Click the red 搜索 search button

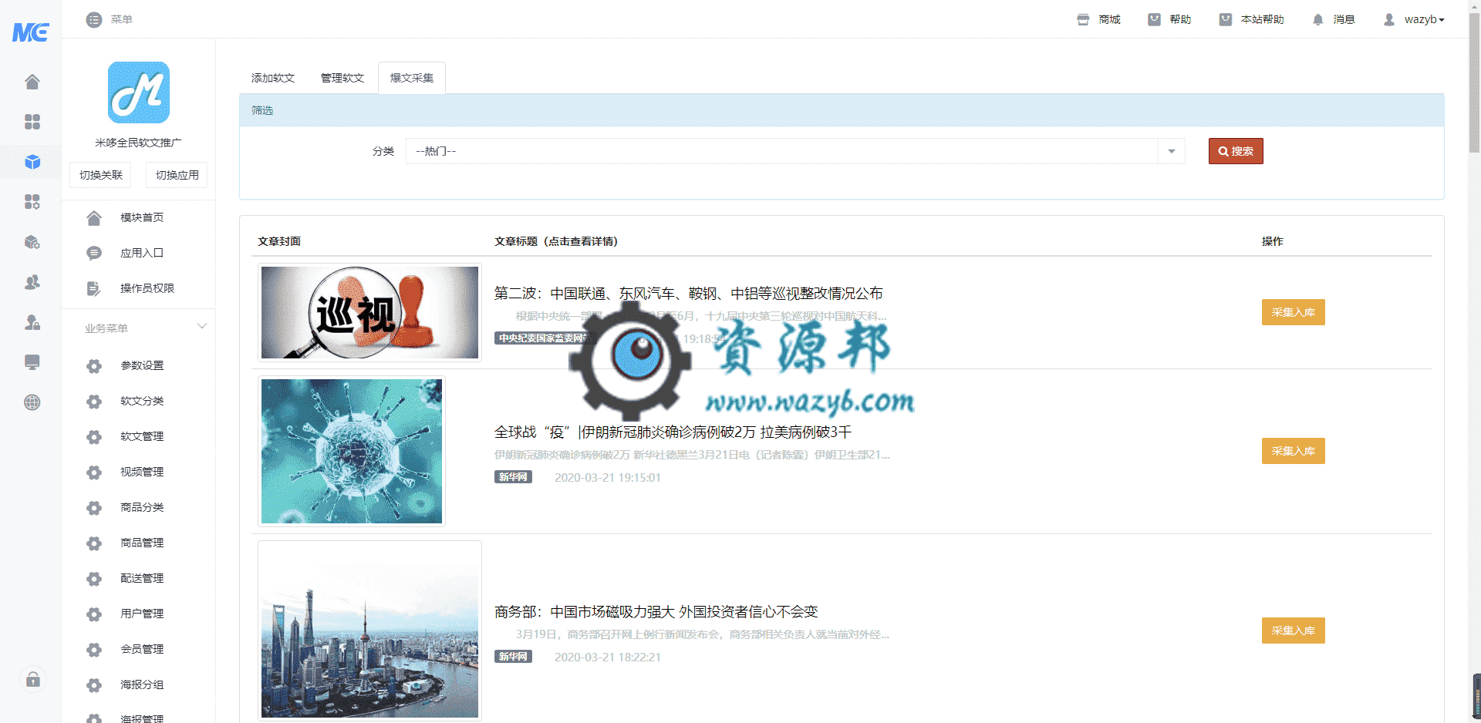pyautogui.click(x=1236, y=151)
